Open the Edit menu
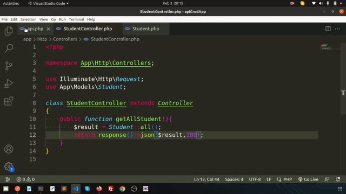 click(x=14, y=19)
